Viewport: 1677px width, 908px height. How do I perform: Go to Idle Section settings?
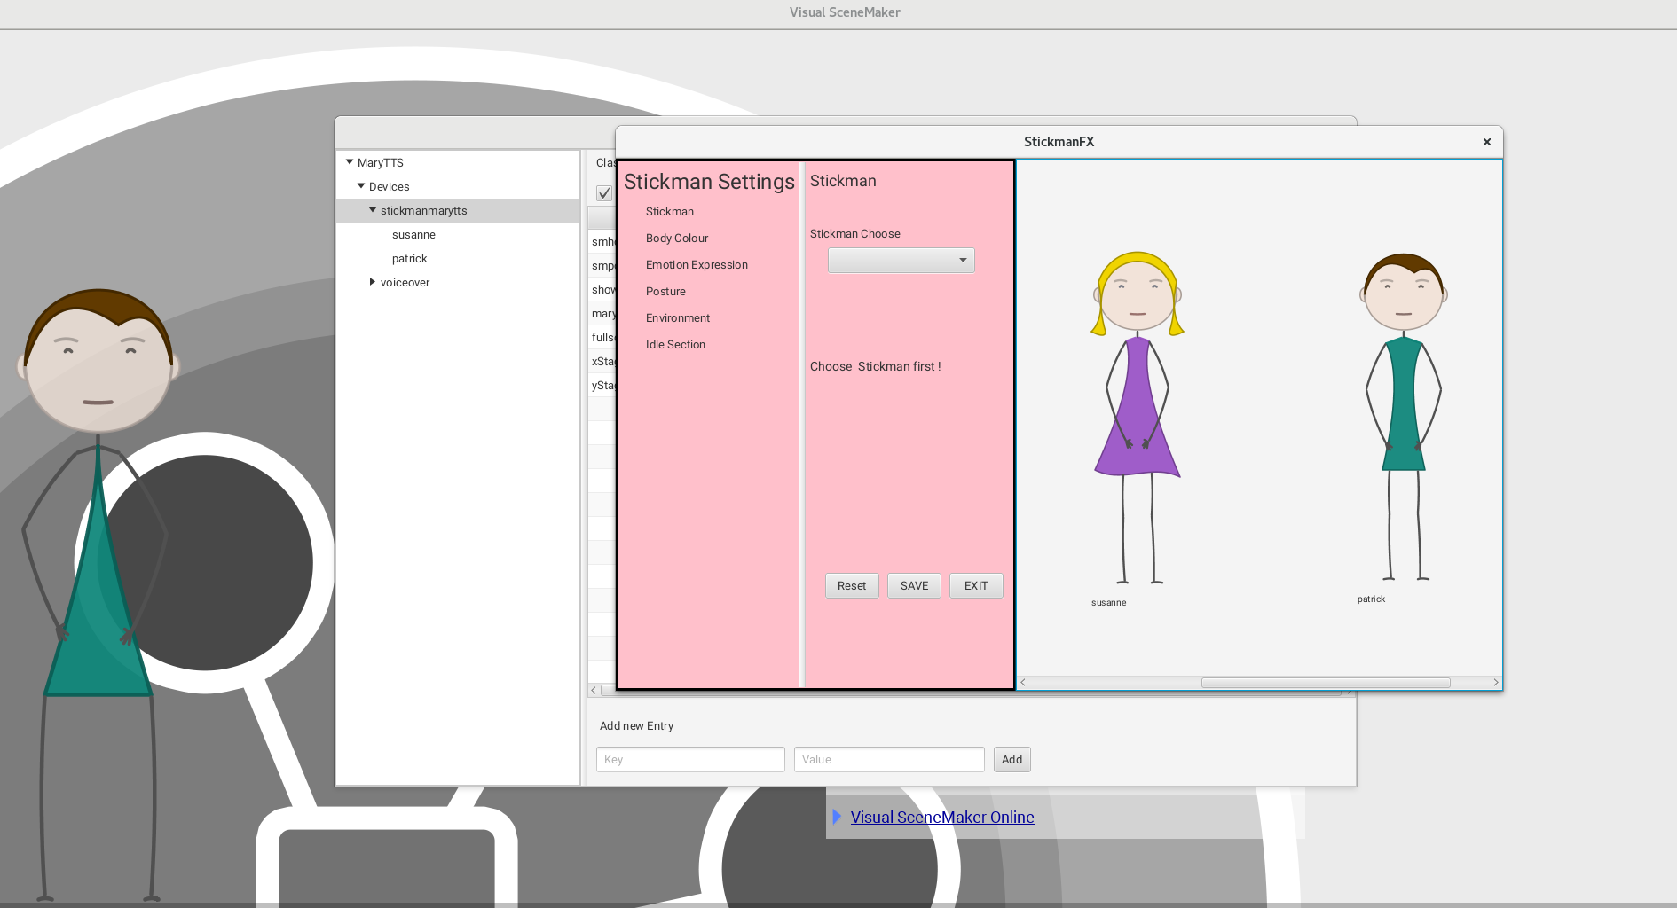click(674, 345)
